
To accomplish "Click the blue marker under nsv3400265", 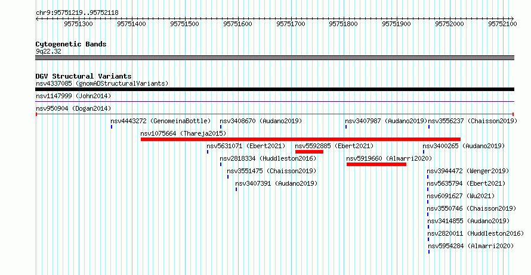I will point(424,152).
